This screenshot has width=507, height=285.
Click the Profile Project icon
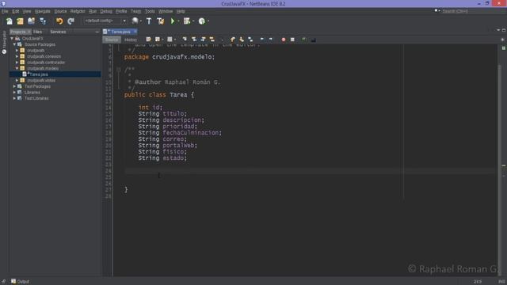(202, 21)
